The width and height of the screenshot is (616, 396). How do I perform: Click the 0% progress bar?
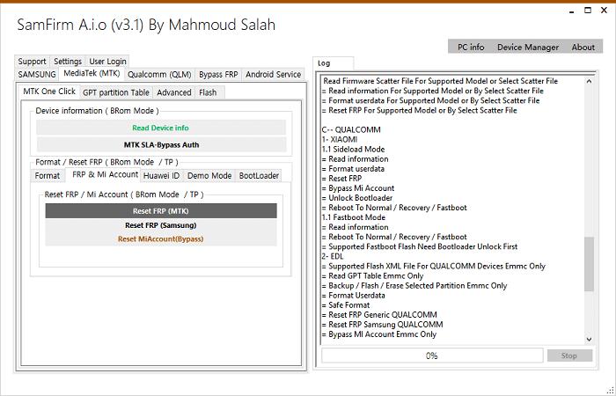click(x=432, y=356)
